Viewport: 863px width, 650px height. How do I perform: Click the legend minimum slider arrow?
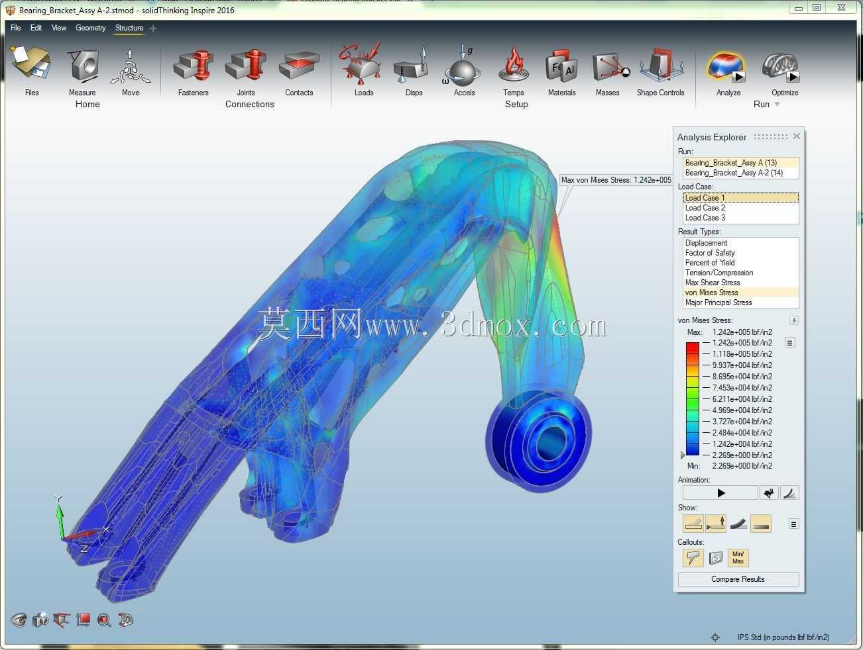coord(683,455)
